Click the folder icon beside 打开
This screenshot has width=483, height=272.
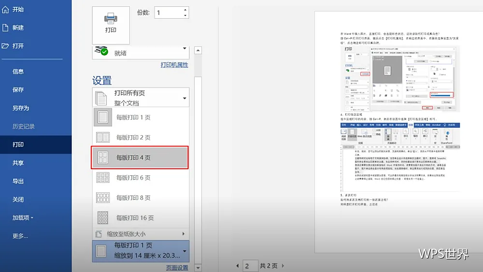point(5,46)
